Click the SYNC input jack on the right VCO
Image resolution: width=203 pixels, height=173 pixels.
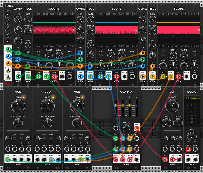point(81,149)
